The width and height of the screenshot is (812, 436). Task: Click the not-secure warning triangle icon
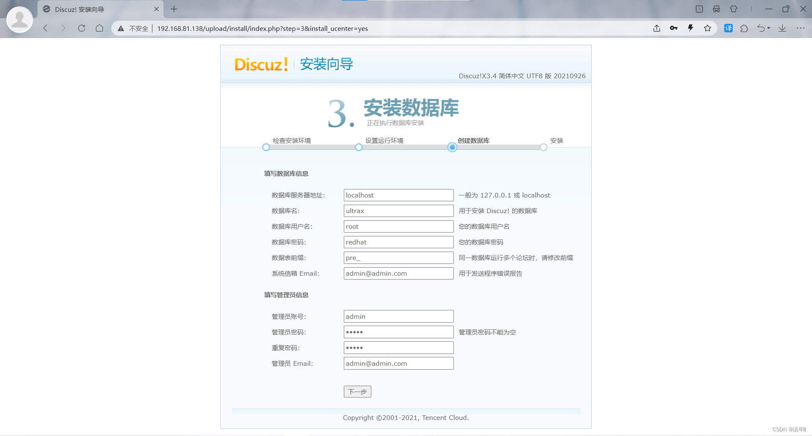pos(121,28)
